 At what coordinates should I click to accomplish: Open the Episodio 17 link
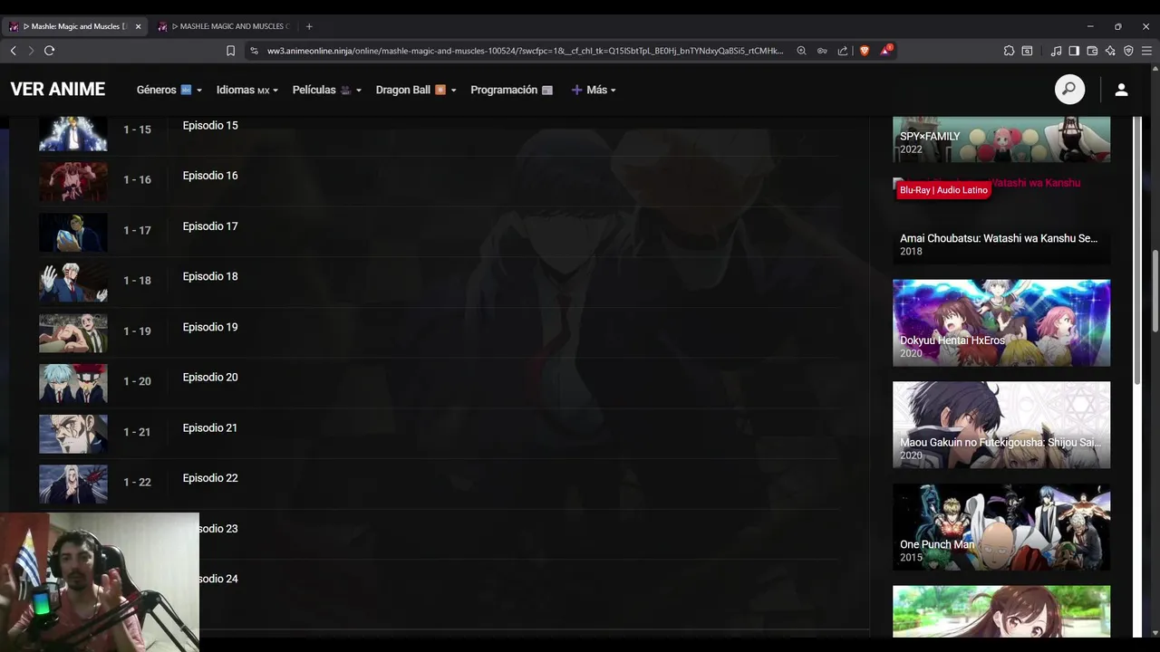[x=210, y=226]
